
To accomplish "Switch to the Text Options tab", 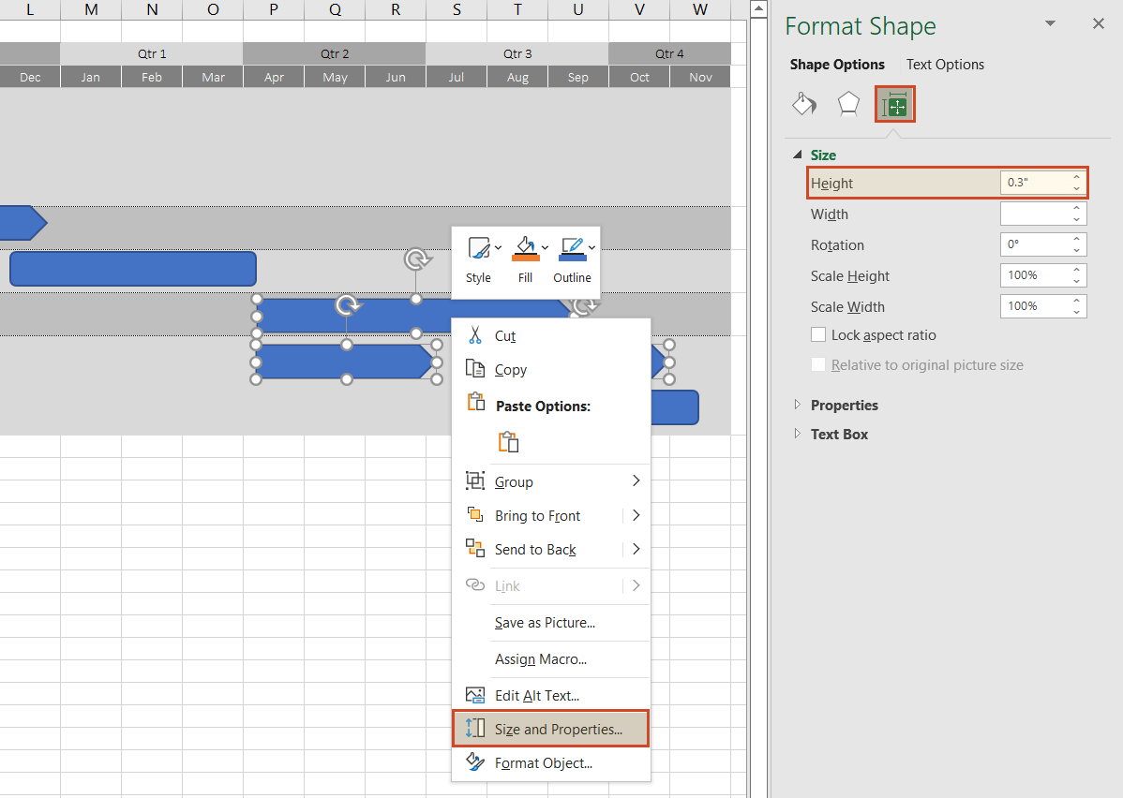I will (x=945, y=64).
